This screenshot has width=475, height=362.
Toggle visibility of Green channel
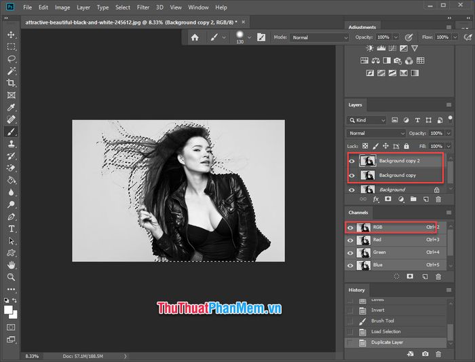(x=350, y=253)
